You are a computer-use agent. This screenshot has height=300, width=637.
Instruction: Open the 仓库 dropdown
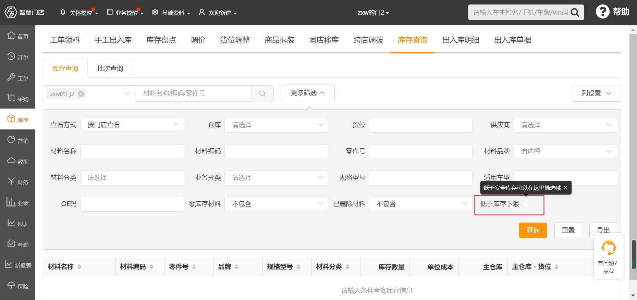pyautogui.click(x=276, y=125)
